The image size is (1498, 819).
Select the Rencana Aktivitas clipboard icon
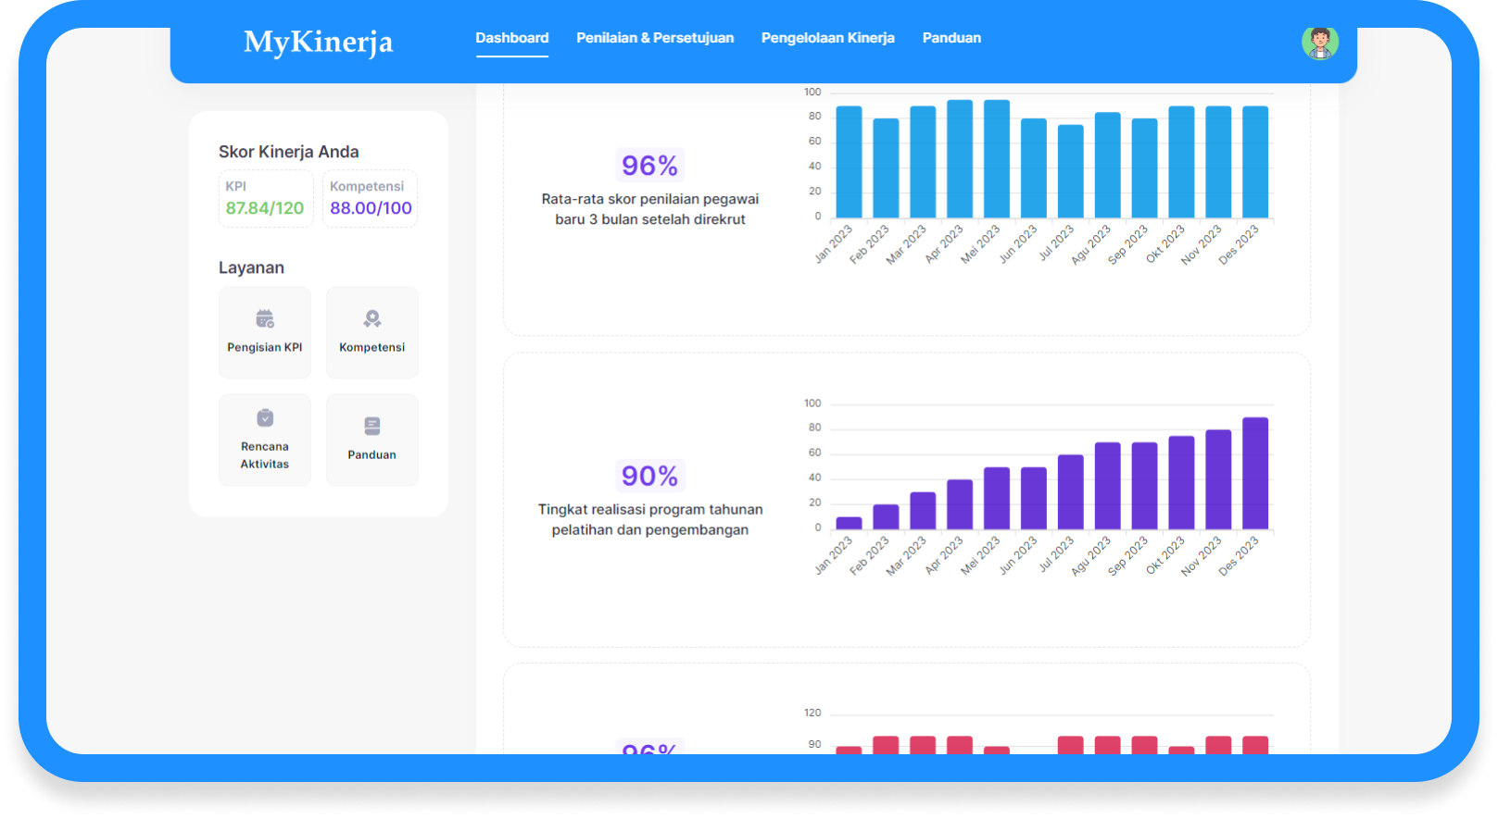(x=265, y=418)
